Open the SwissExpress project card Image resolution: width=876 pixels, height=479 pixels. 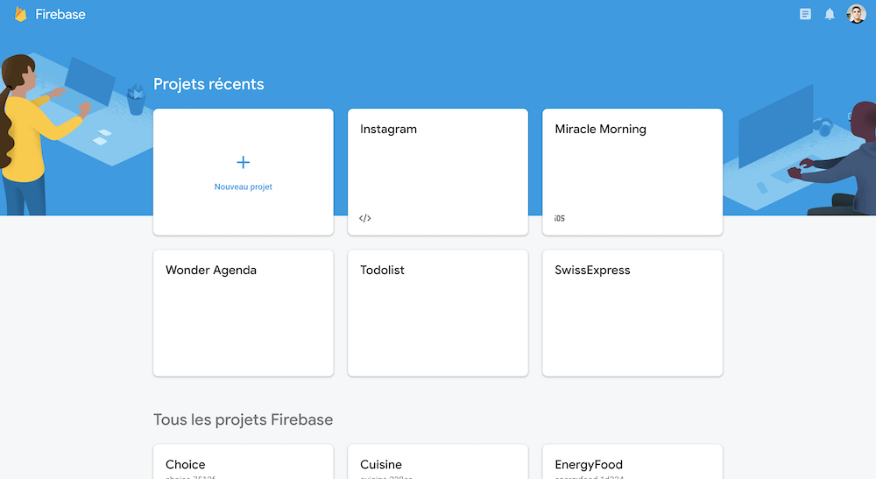pos(632,313)
